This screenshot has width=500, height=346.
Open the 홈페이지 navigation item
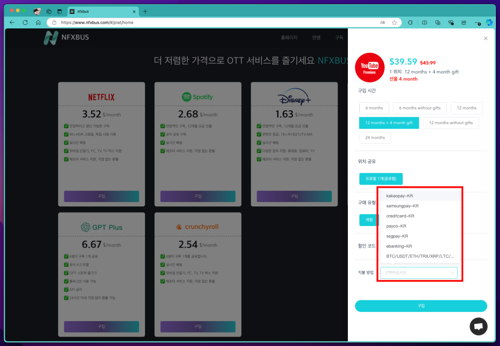[x=289, y=38]
